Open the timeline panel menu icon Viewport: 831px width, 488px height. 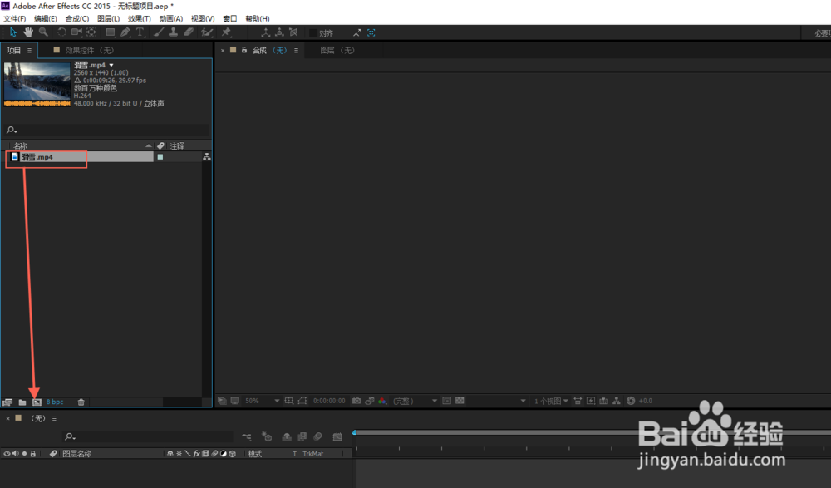[x=54, y=418]
